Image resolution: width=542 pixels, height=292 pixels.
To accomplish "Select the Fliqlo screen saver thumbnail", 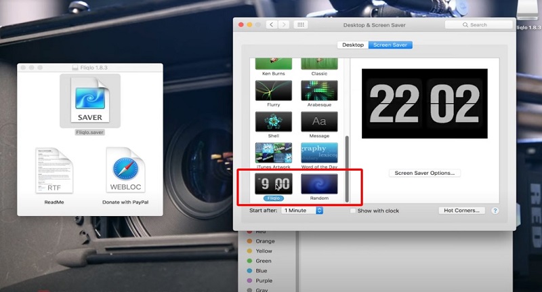I will [274, 184].
